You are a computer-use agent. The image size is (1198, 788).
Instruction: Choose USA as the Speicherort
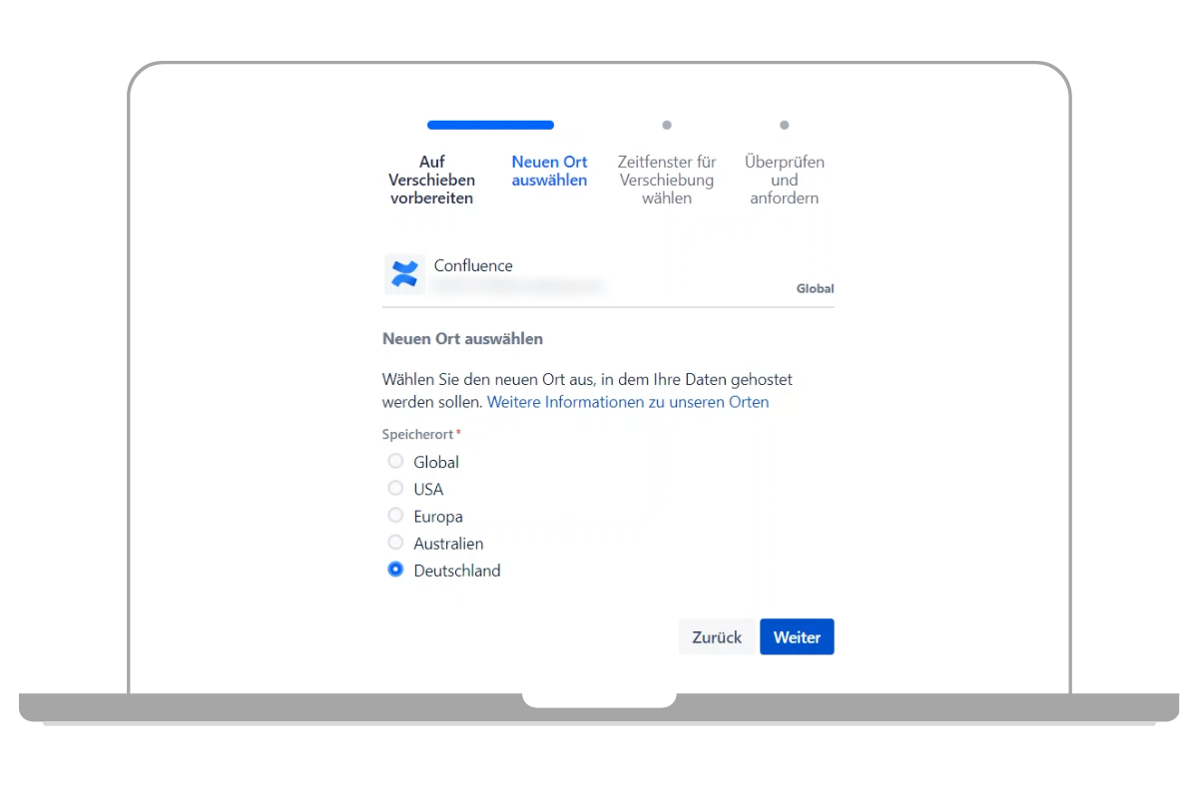click(x=396, y=489)
